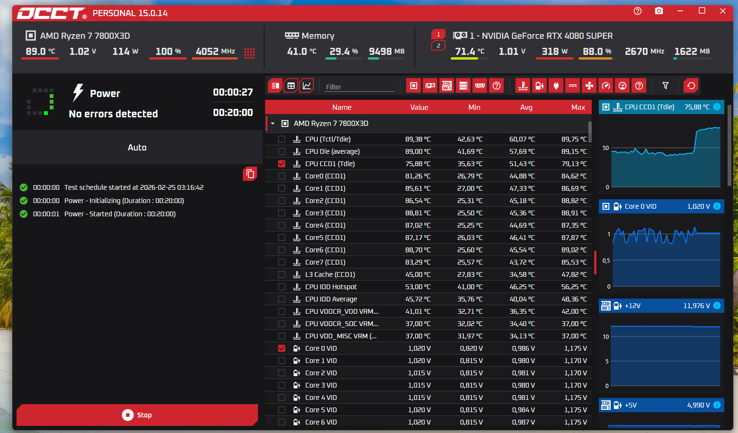Show info for +12V graph

[717, 306]
